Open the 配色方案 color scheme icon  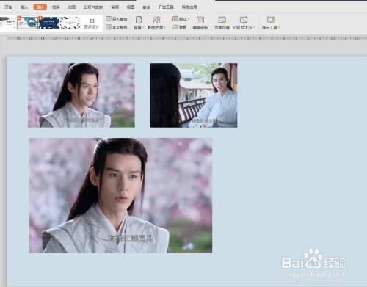(x=156, y=20)
